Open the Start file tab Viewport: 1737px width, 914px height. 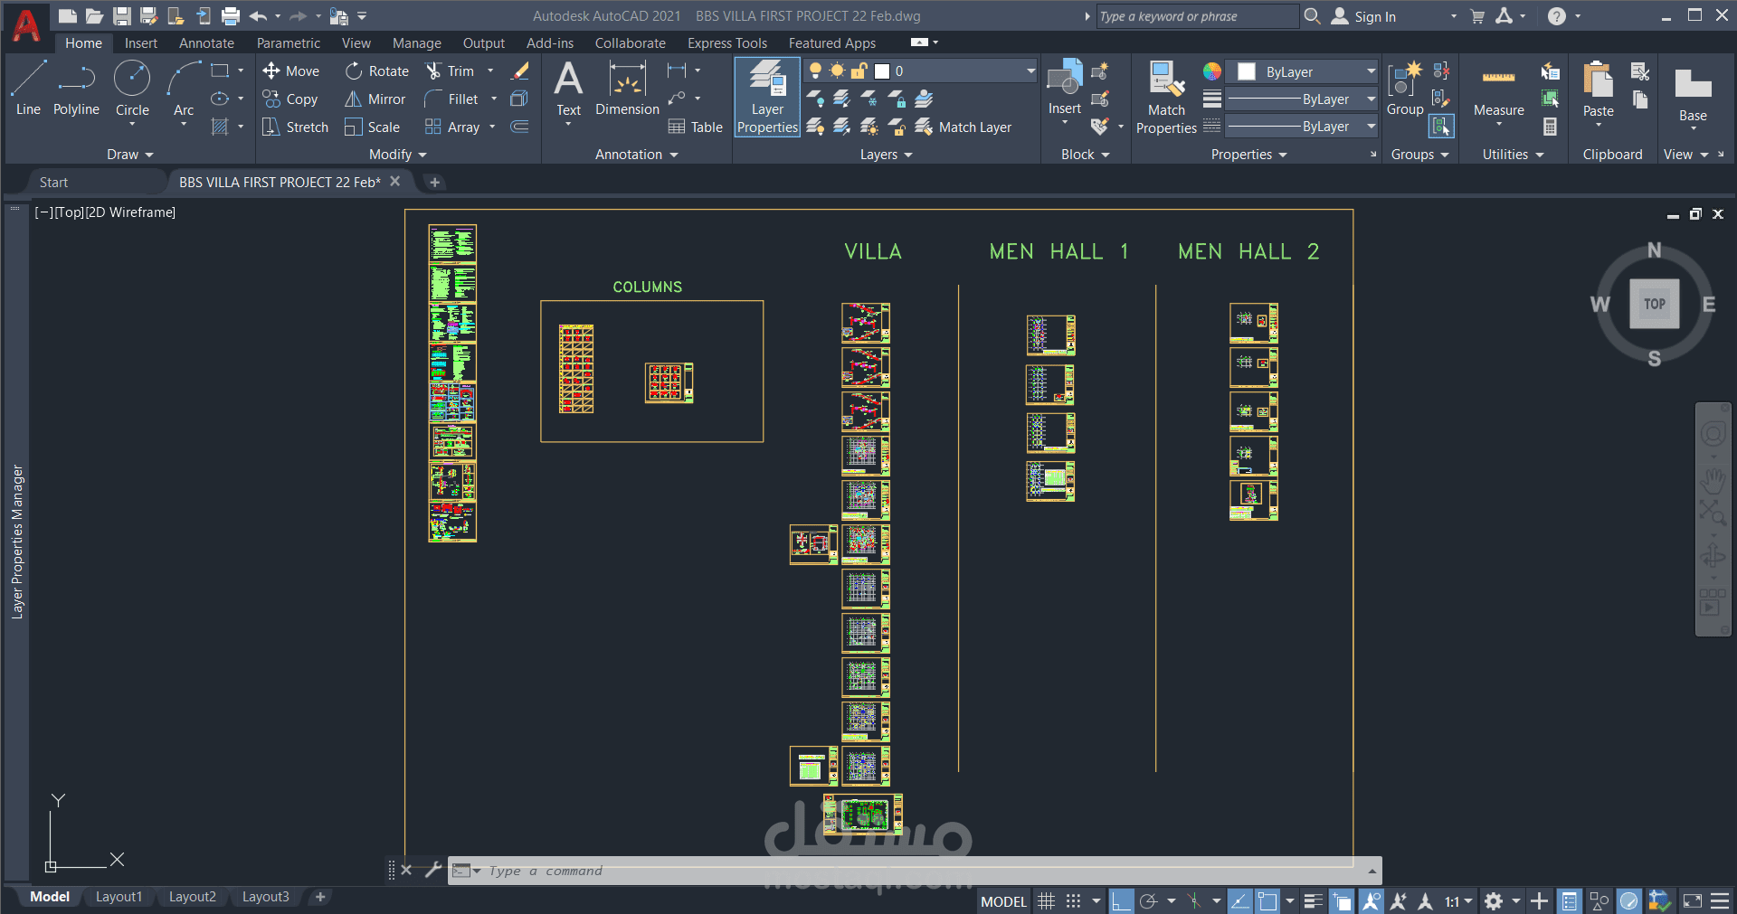(x=53, y=182)
